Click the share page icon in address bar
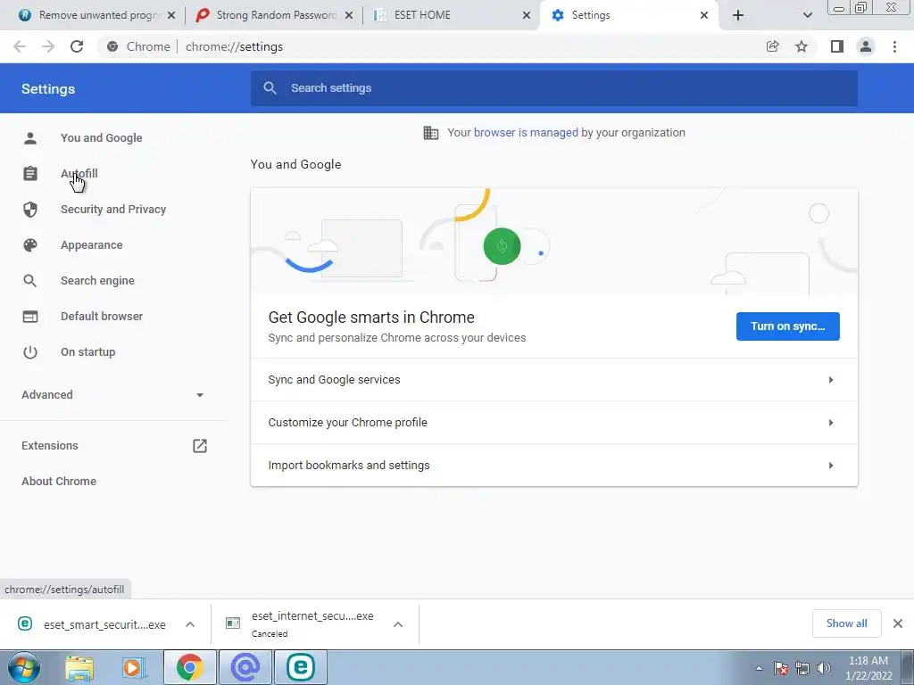Image resolution: width=914 pixels, height=685 pixels. pyautogui.click(x=772, y=46)
